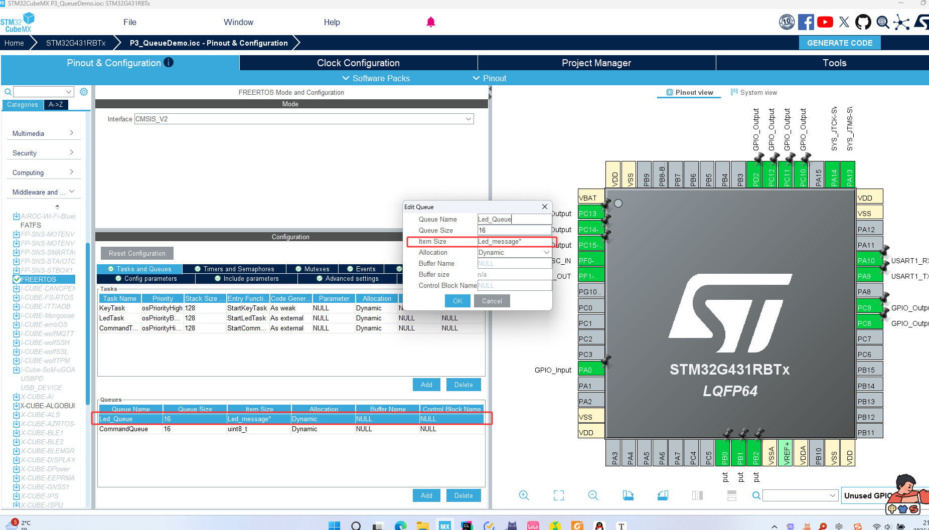929x530 pixels.
Task: Select the CommandQueue row in Queues table
Action: [x=291, y=429]
